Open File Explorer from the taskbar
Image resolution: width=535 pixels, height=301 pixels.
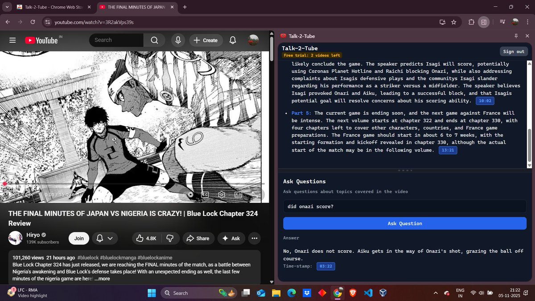pos(276,293)
